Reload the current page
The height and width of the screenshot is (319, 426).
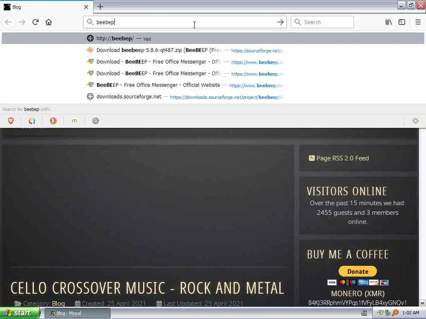[35, 22]
